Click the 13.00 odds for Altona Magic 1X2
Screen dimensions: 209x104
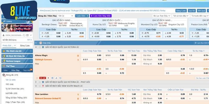pos(134,55)
